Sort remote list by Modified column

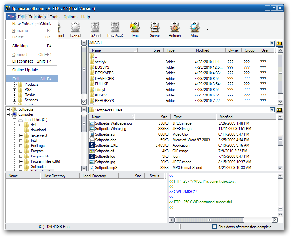tap(209, 50)
